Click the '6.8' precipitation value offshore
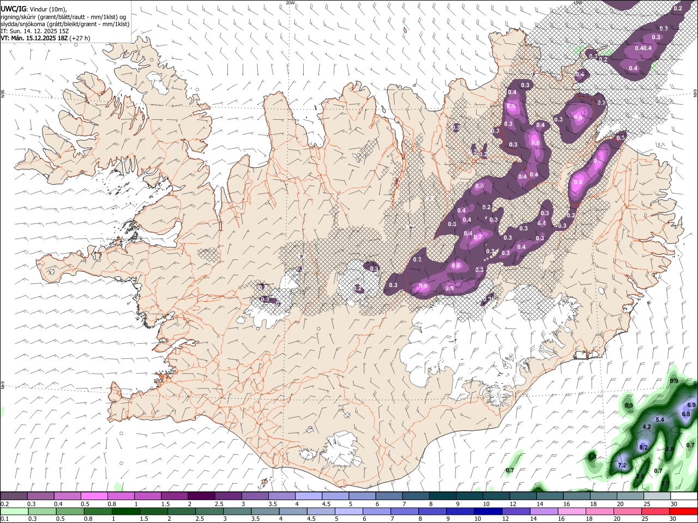 [x=687, y=415]
